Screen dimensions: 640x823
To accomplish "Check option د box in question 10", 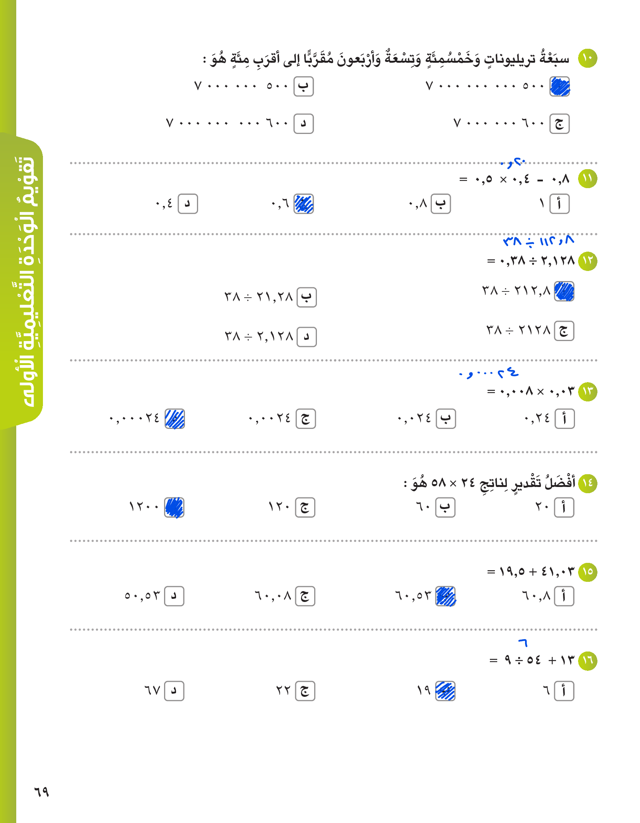I will click(303, 124).
